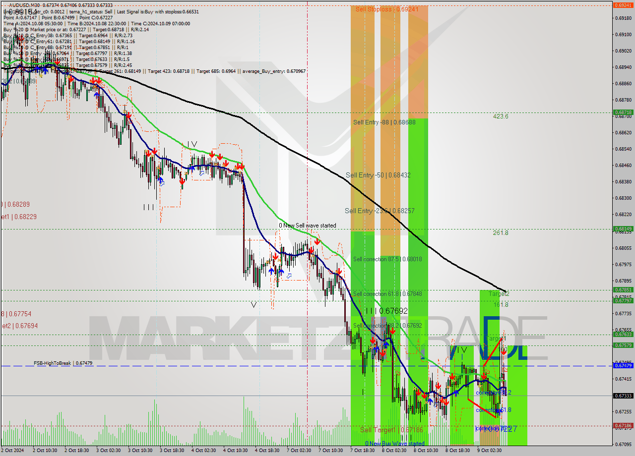The image size is (635, 456).
Task: Click the 'Sell Entry -88 | 0.68688' label
Action: tap(384, 122)
